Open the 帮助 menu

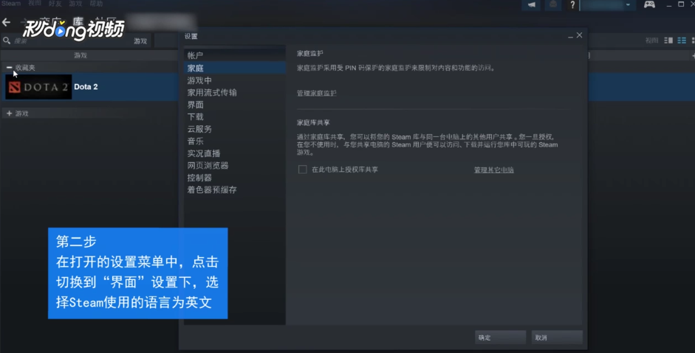pos(96,4)
